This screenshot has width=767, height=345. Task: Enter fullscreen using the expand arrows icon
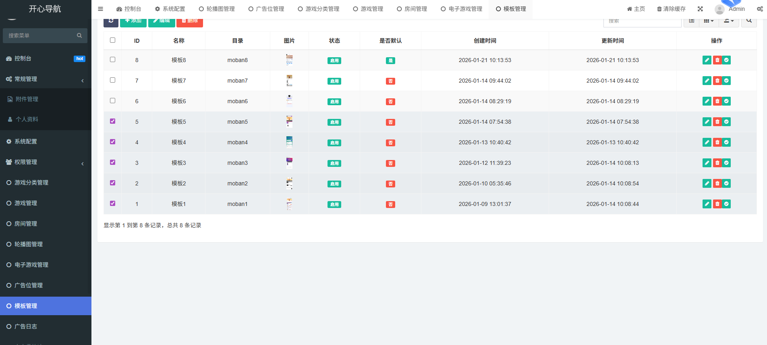click(x=700, y=9)
